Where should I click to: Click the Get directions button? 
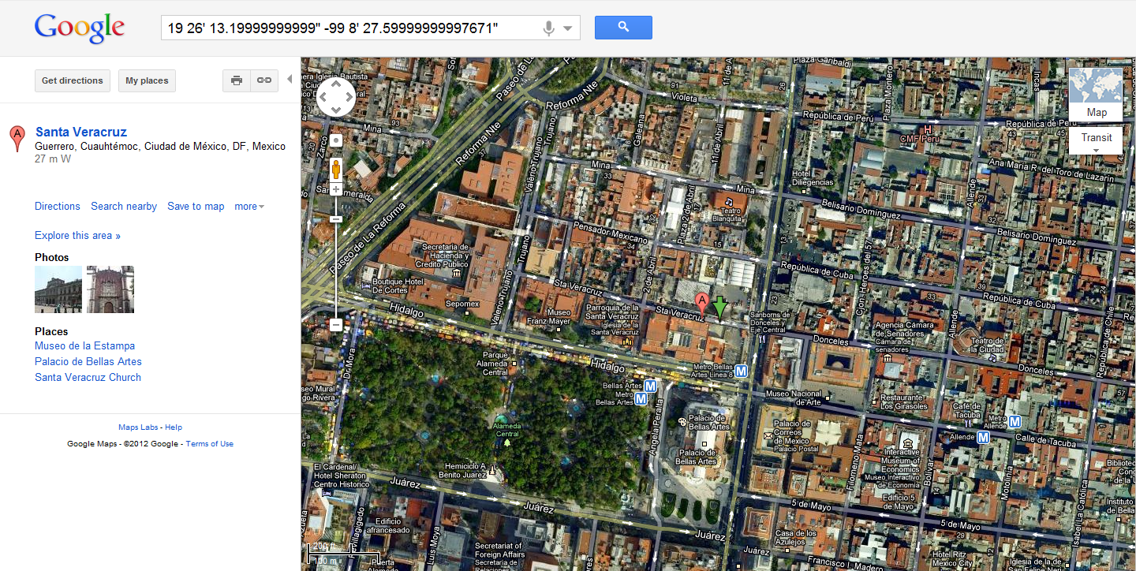pyautogui.click(x=73, y=80)
